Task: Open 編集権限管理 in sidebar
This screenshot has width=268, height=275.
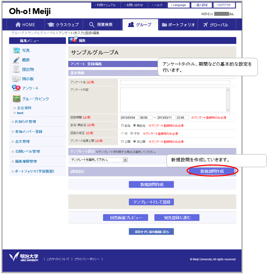Action: click(26, 161)
